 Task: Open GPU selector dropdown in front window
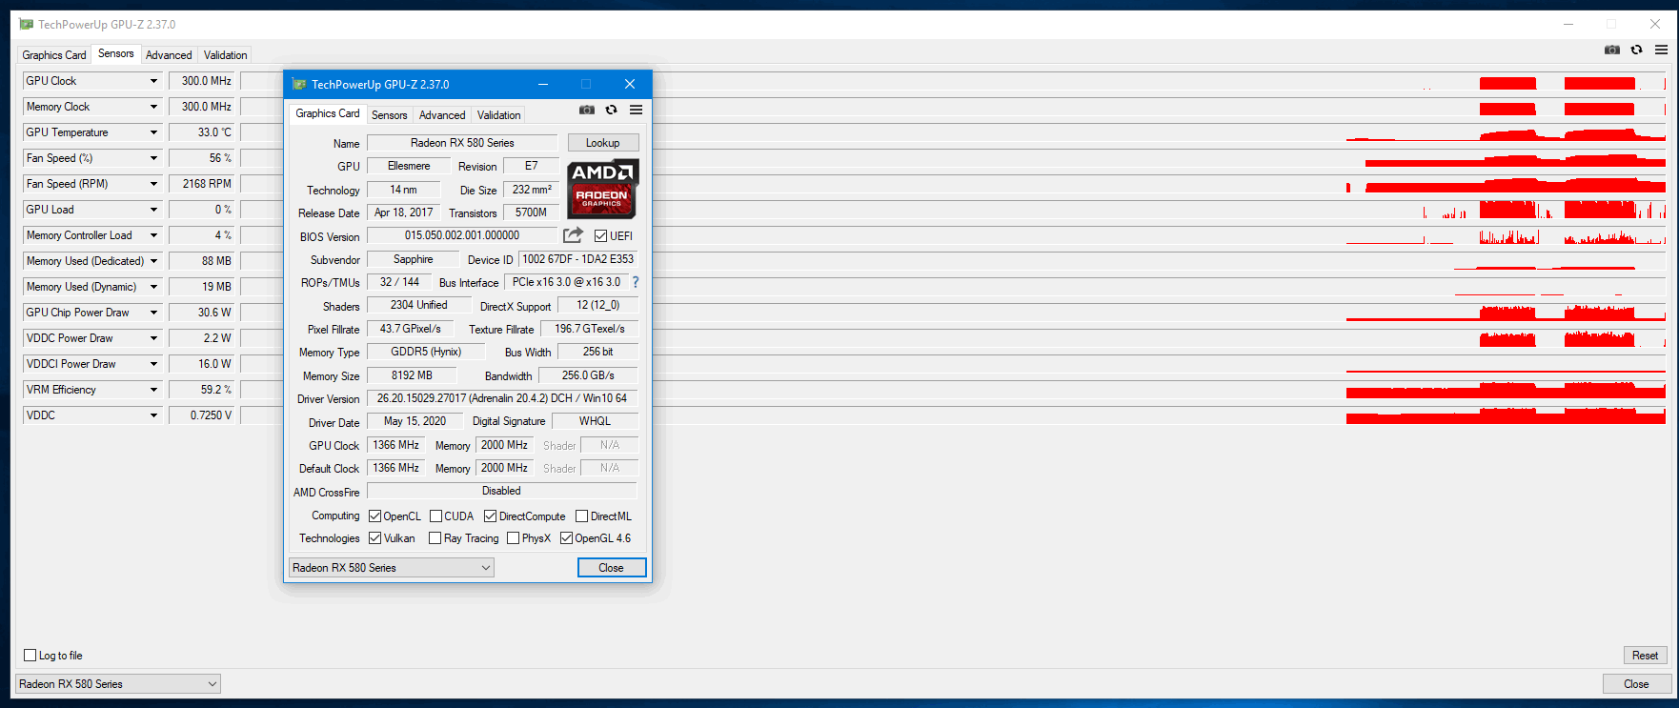[391, 568]
